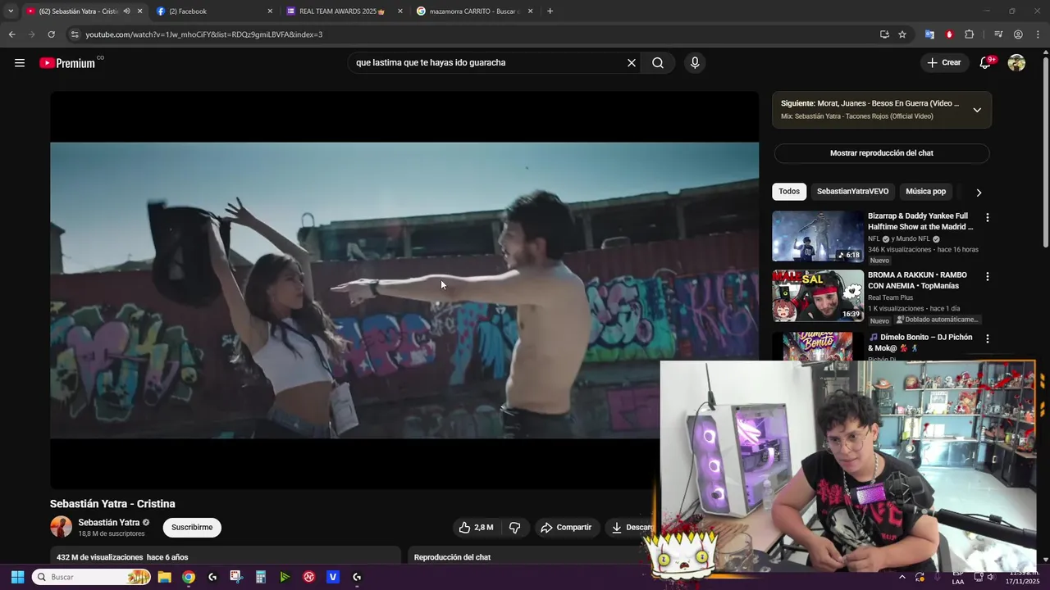Image resolution: width=1050 pixels, height=590 pixels.
Task: Open Chrome media controls icon
Action: point(998,34)
